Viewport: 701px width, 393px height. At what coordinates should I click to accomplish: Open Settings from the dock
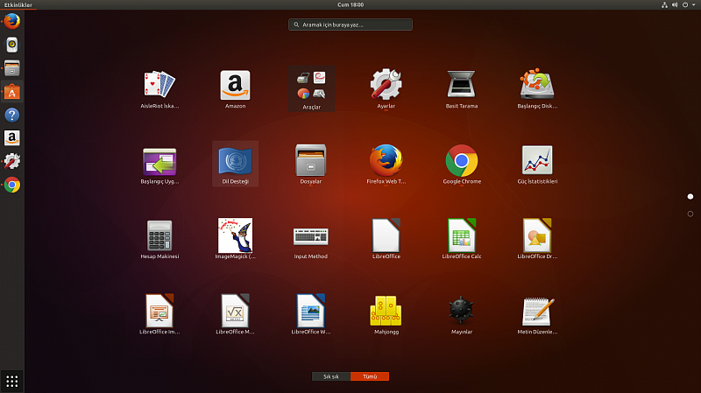point(12,161)
